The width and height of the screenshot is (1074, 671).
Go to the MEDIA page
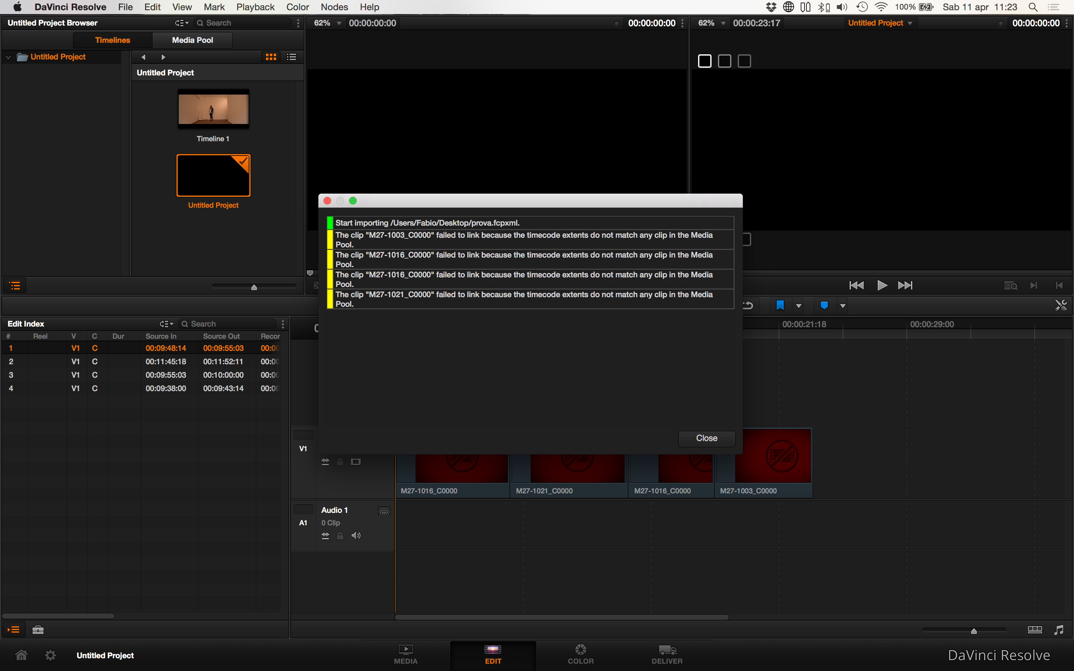[x=405, y=655]
